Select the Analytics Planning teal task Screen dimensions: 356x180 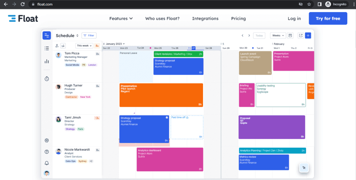(273, 151)
